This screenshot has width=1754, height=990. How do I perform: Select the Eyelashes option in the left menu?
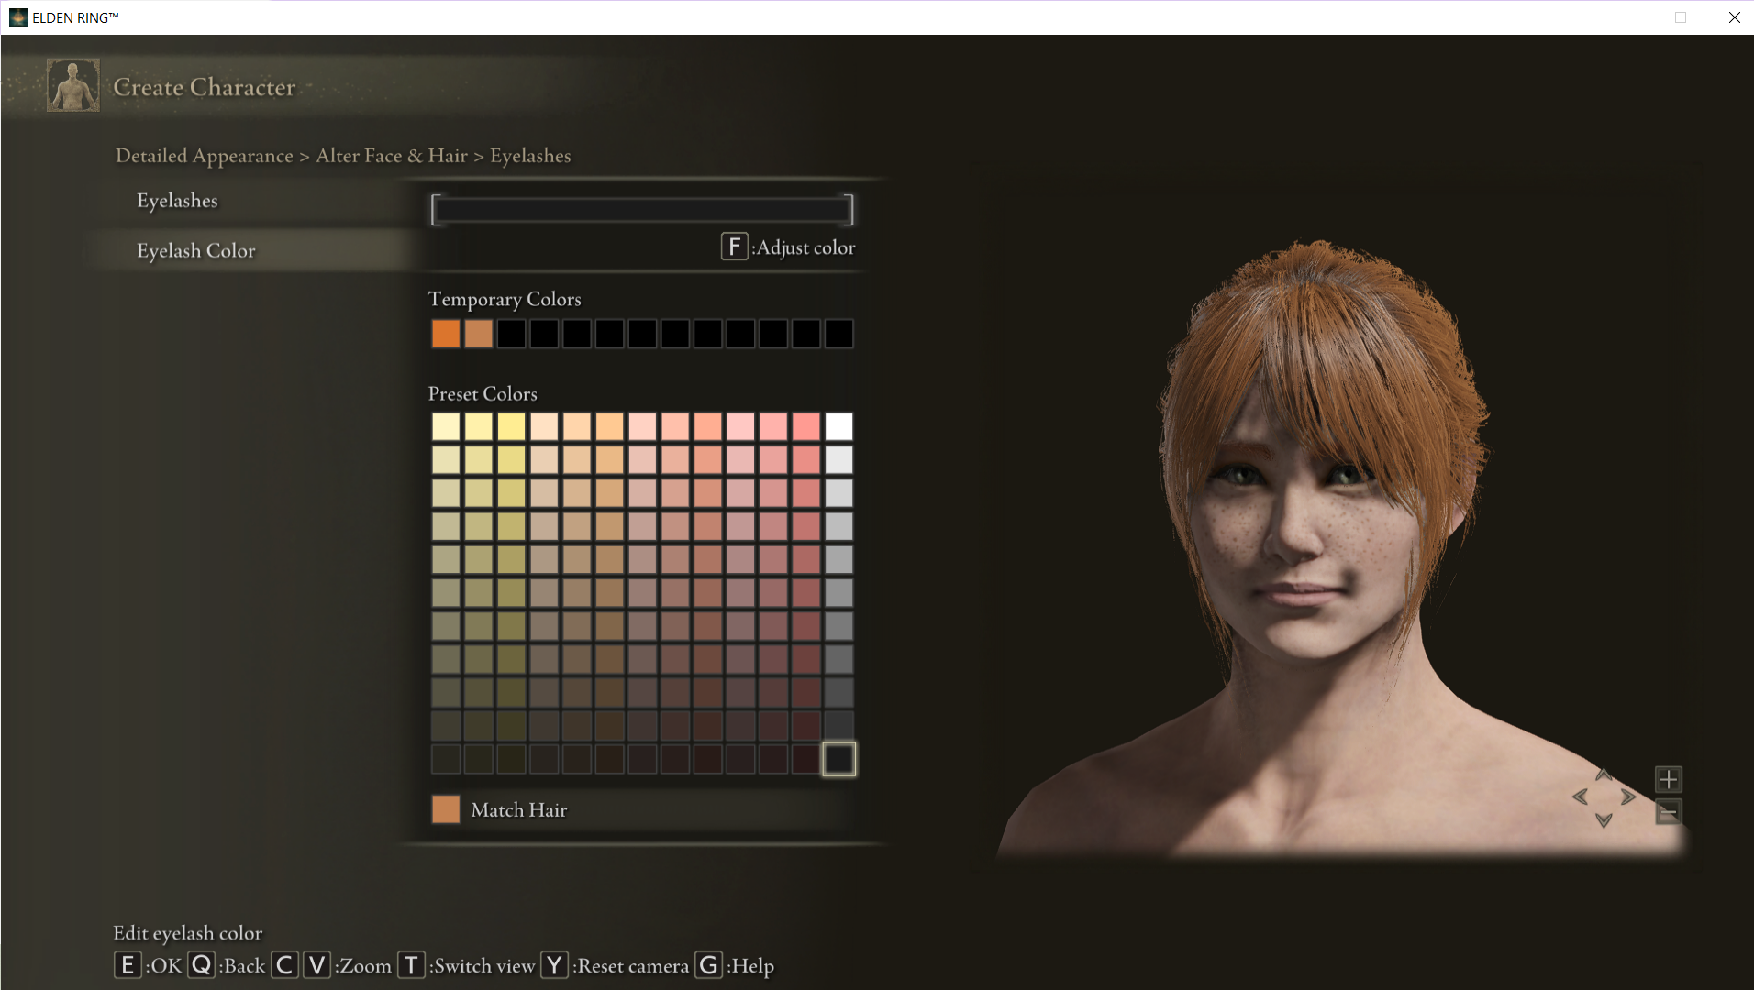177,201
